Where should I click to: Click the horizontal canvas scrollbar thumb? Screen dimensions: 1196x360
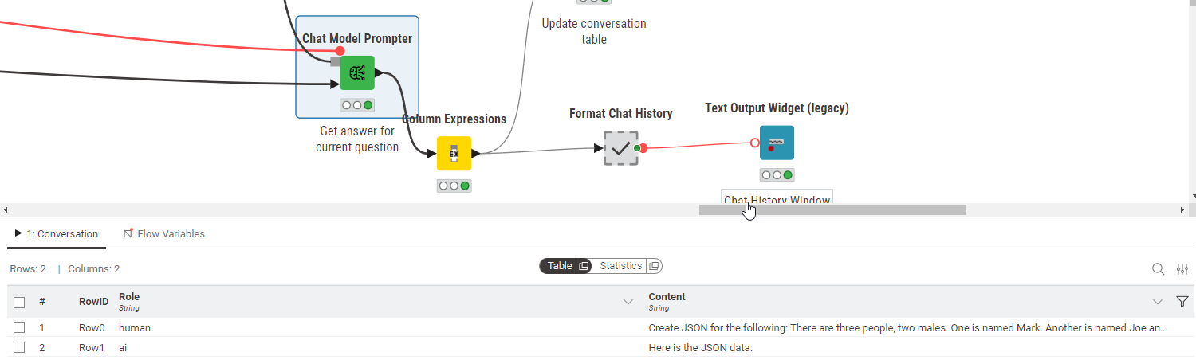pyautogui.click(x=832, y=209)
